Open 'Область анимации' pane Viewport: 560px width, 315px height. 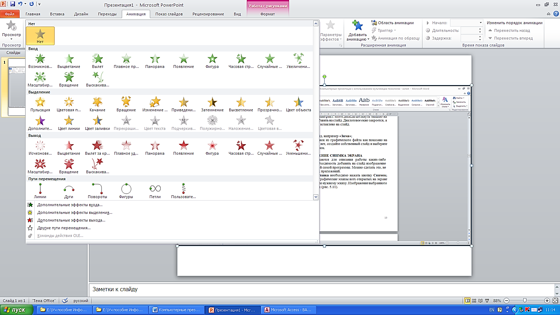(x=392, y=23)
